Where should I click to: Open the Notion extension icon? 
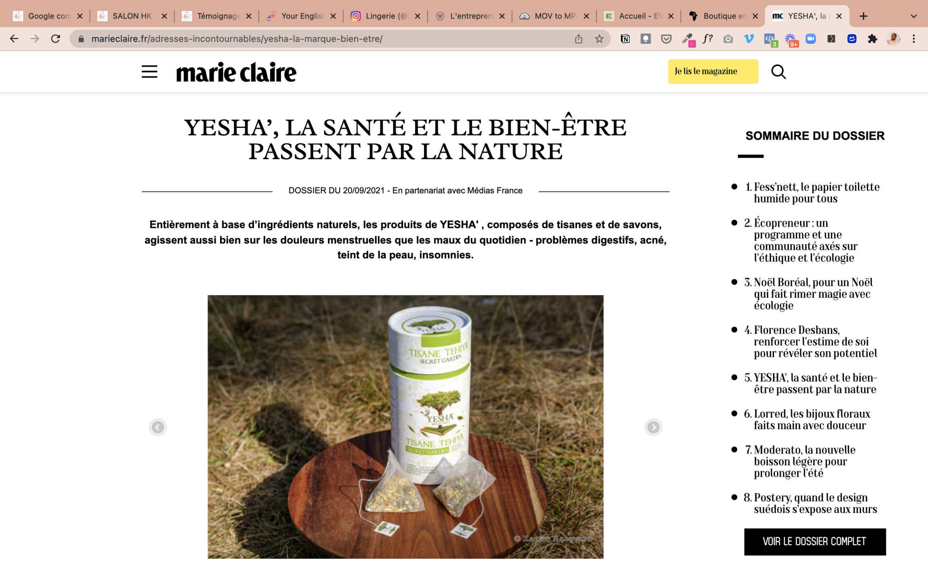click(625, 39)
